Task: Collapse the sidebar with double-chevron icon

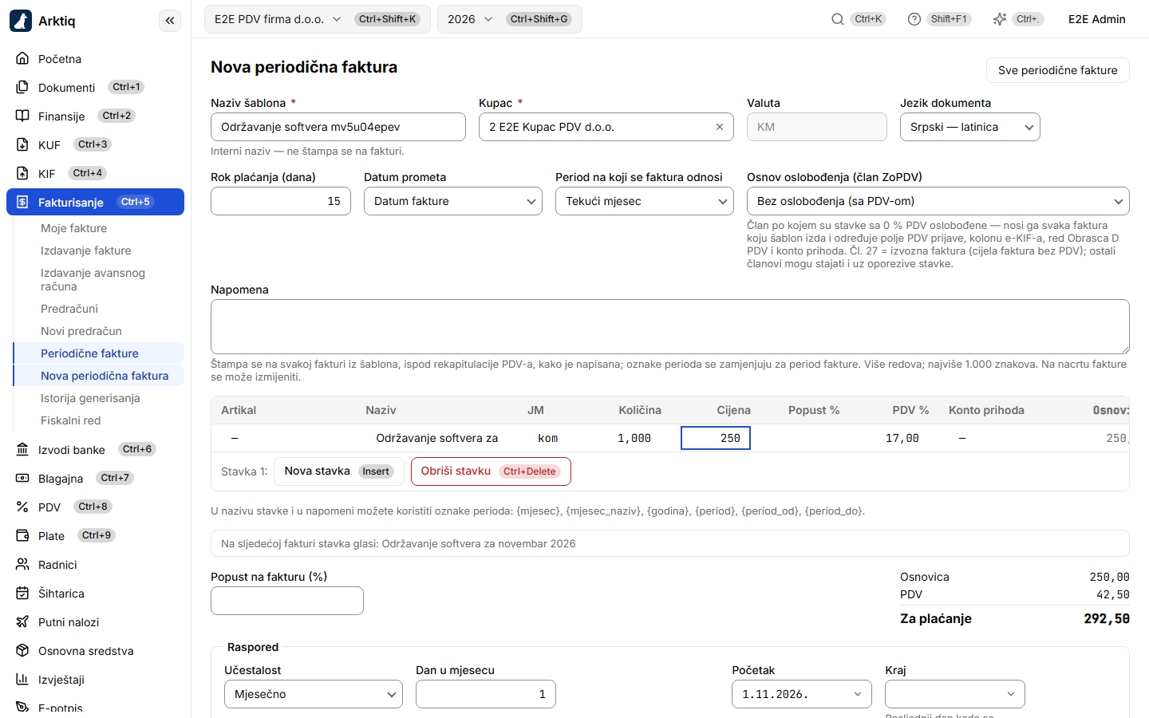Action: [170, 21]
